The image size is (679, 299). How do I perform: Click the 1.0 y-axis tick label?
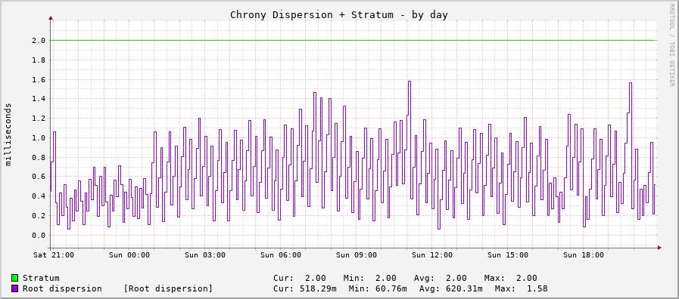pyautogui.click(x=39, y=138)
